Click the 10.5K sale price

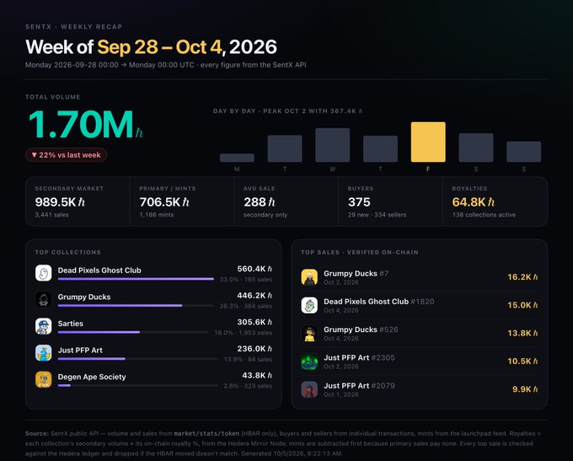522,362
